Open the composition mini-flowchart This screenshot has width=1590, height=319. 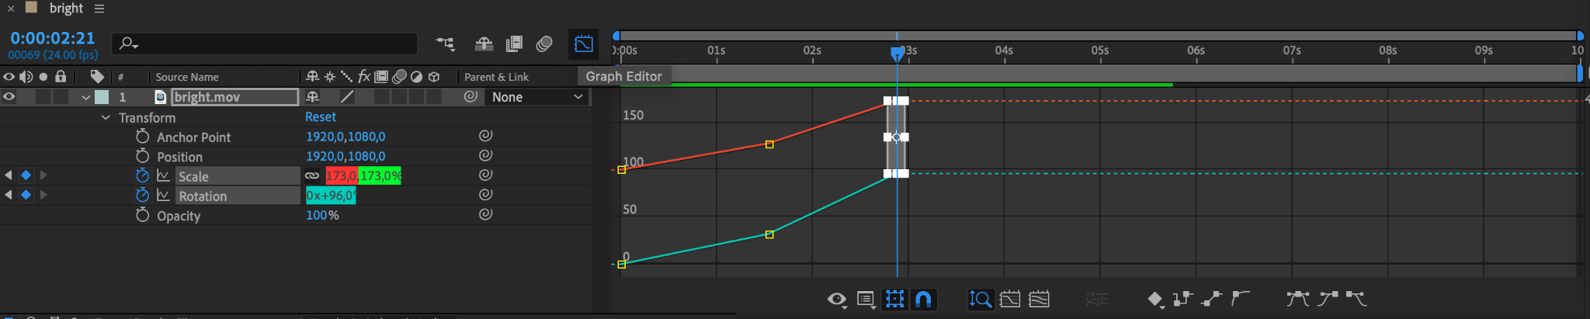coord(445,44)
